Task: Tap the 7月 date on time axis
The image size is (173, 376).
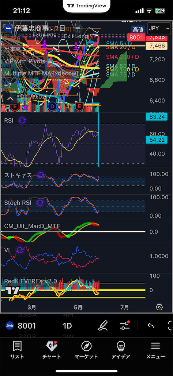Action: (124, 307)
